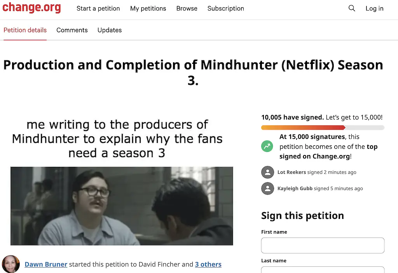
Task: Select the Petition details tab
Action: coord(25,30)
